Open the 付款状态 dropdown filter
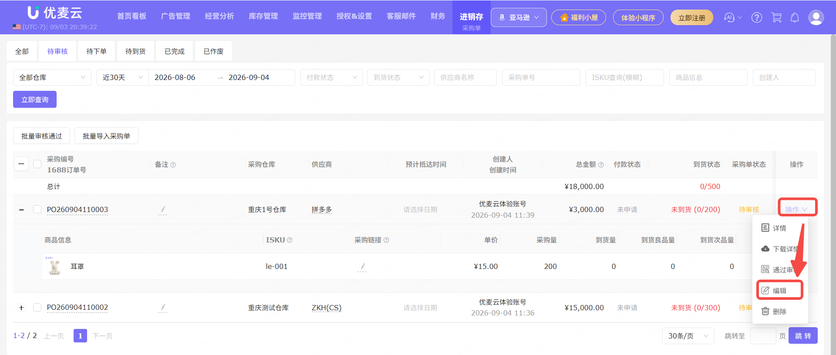This screenshot has height=355, width=836. coord(332,77)
